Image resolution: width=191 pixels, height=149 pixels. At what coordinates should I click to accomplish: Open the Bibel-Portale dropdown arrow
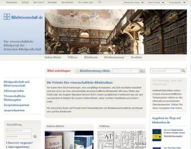(163, 2)
